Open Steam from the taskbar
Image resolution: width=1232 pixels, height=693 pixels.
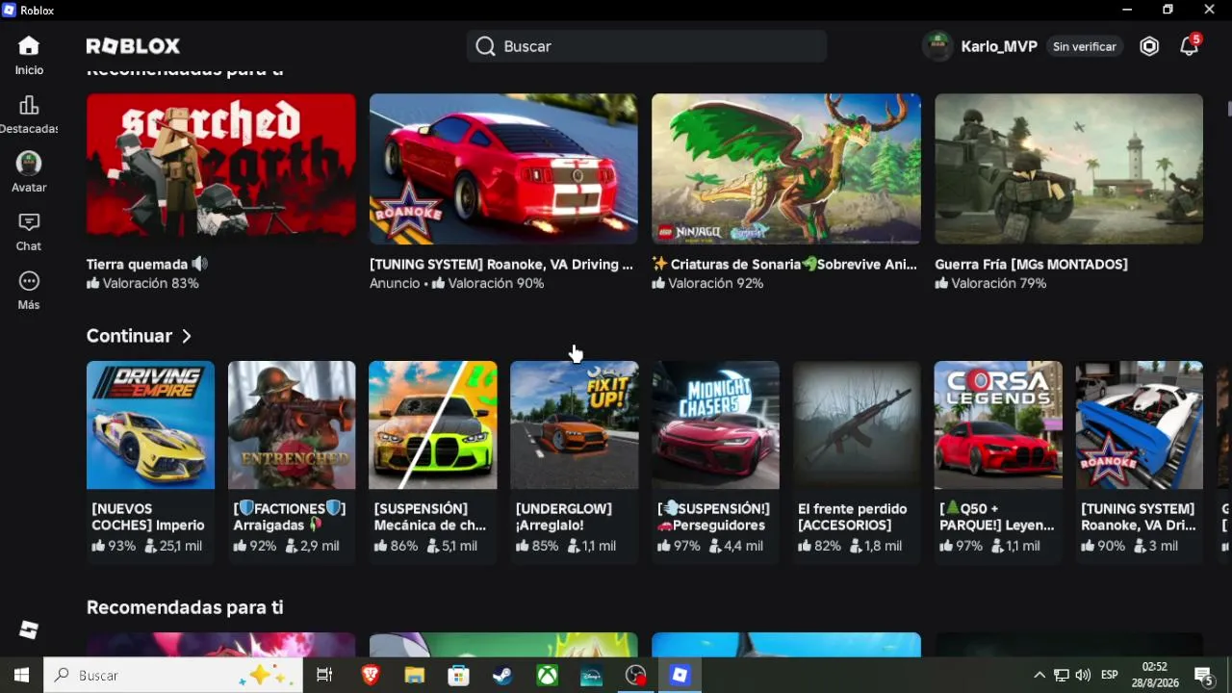point(502,676)
